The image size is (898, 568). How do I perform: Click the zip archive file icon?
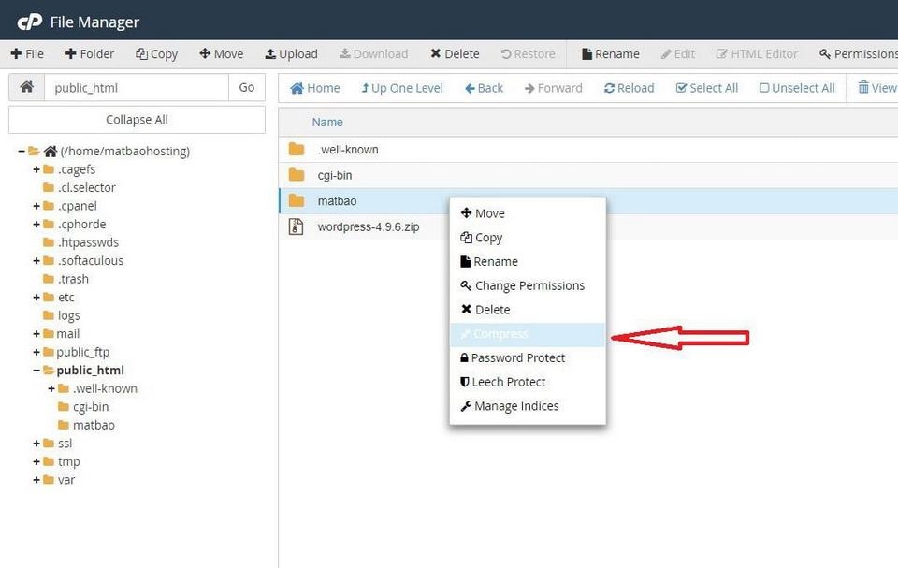click(296, 227)
